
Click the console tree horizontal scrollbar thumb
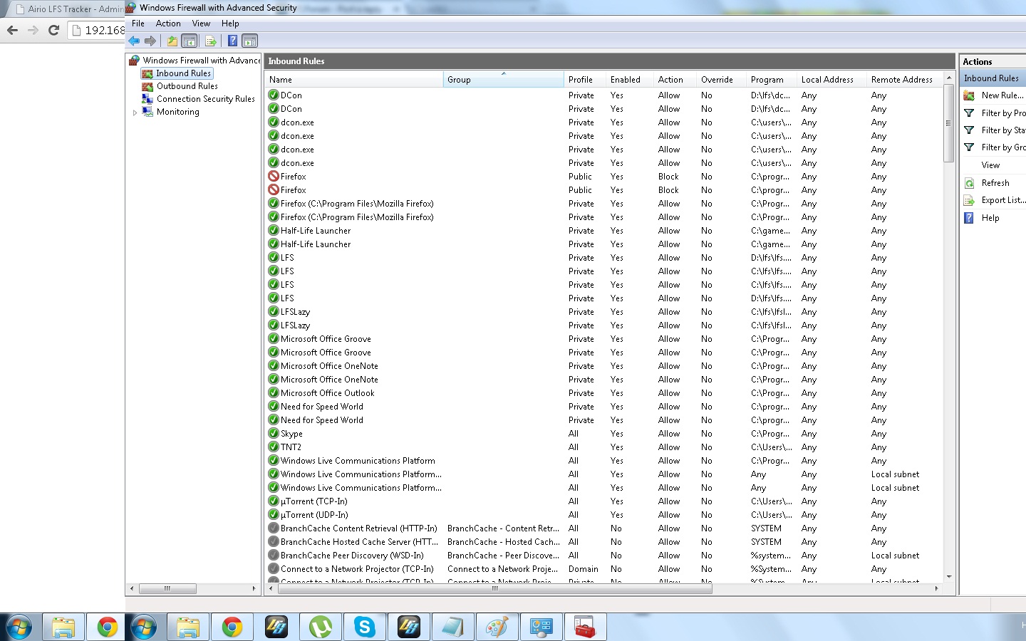click(167, 588)
